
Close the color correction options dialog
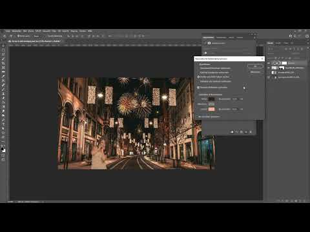point(262,59)
